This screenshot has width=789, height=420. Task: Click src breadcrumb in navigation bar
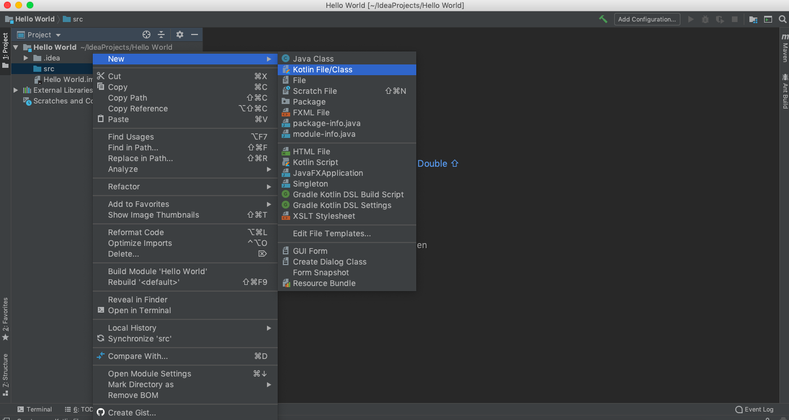pos(73,19)
